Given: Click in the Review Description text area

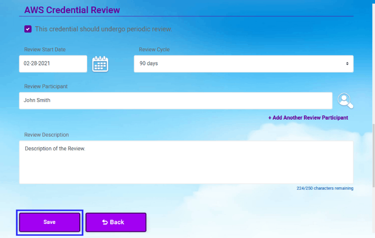Looking at the screenshot, I should [186, 162].
